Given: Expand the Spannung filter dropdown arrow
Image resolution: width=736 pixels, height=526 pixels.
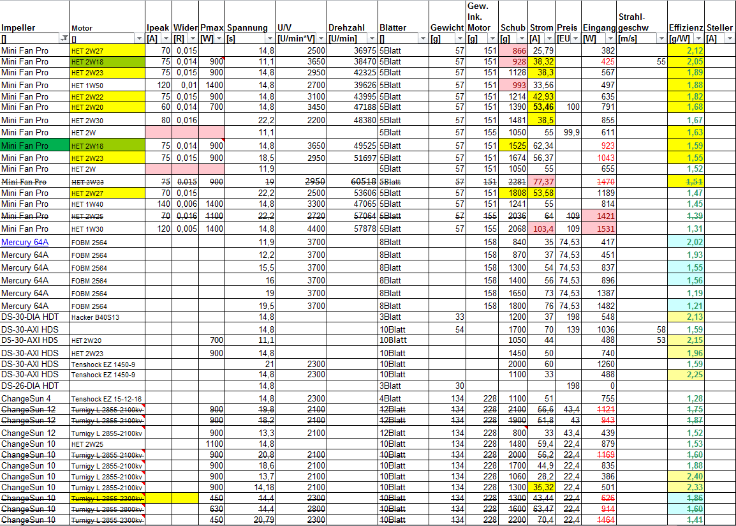Looking at the screenshot, I should 270,39.
